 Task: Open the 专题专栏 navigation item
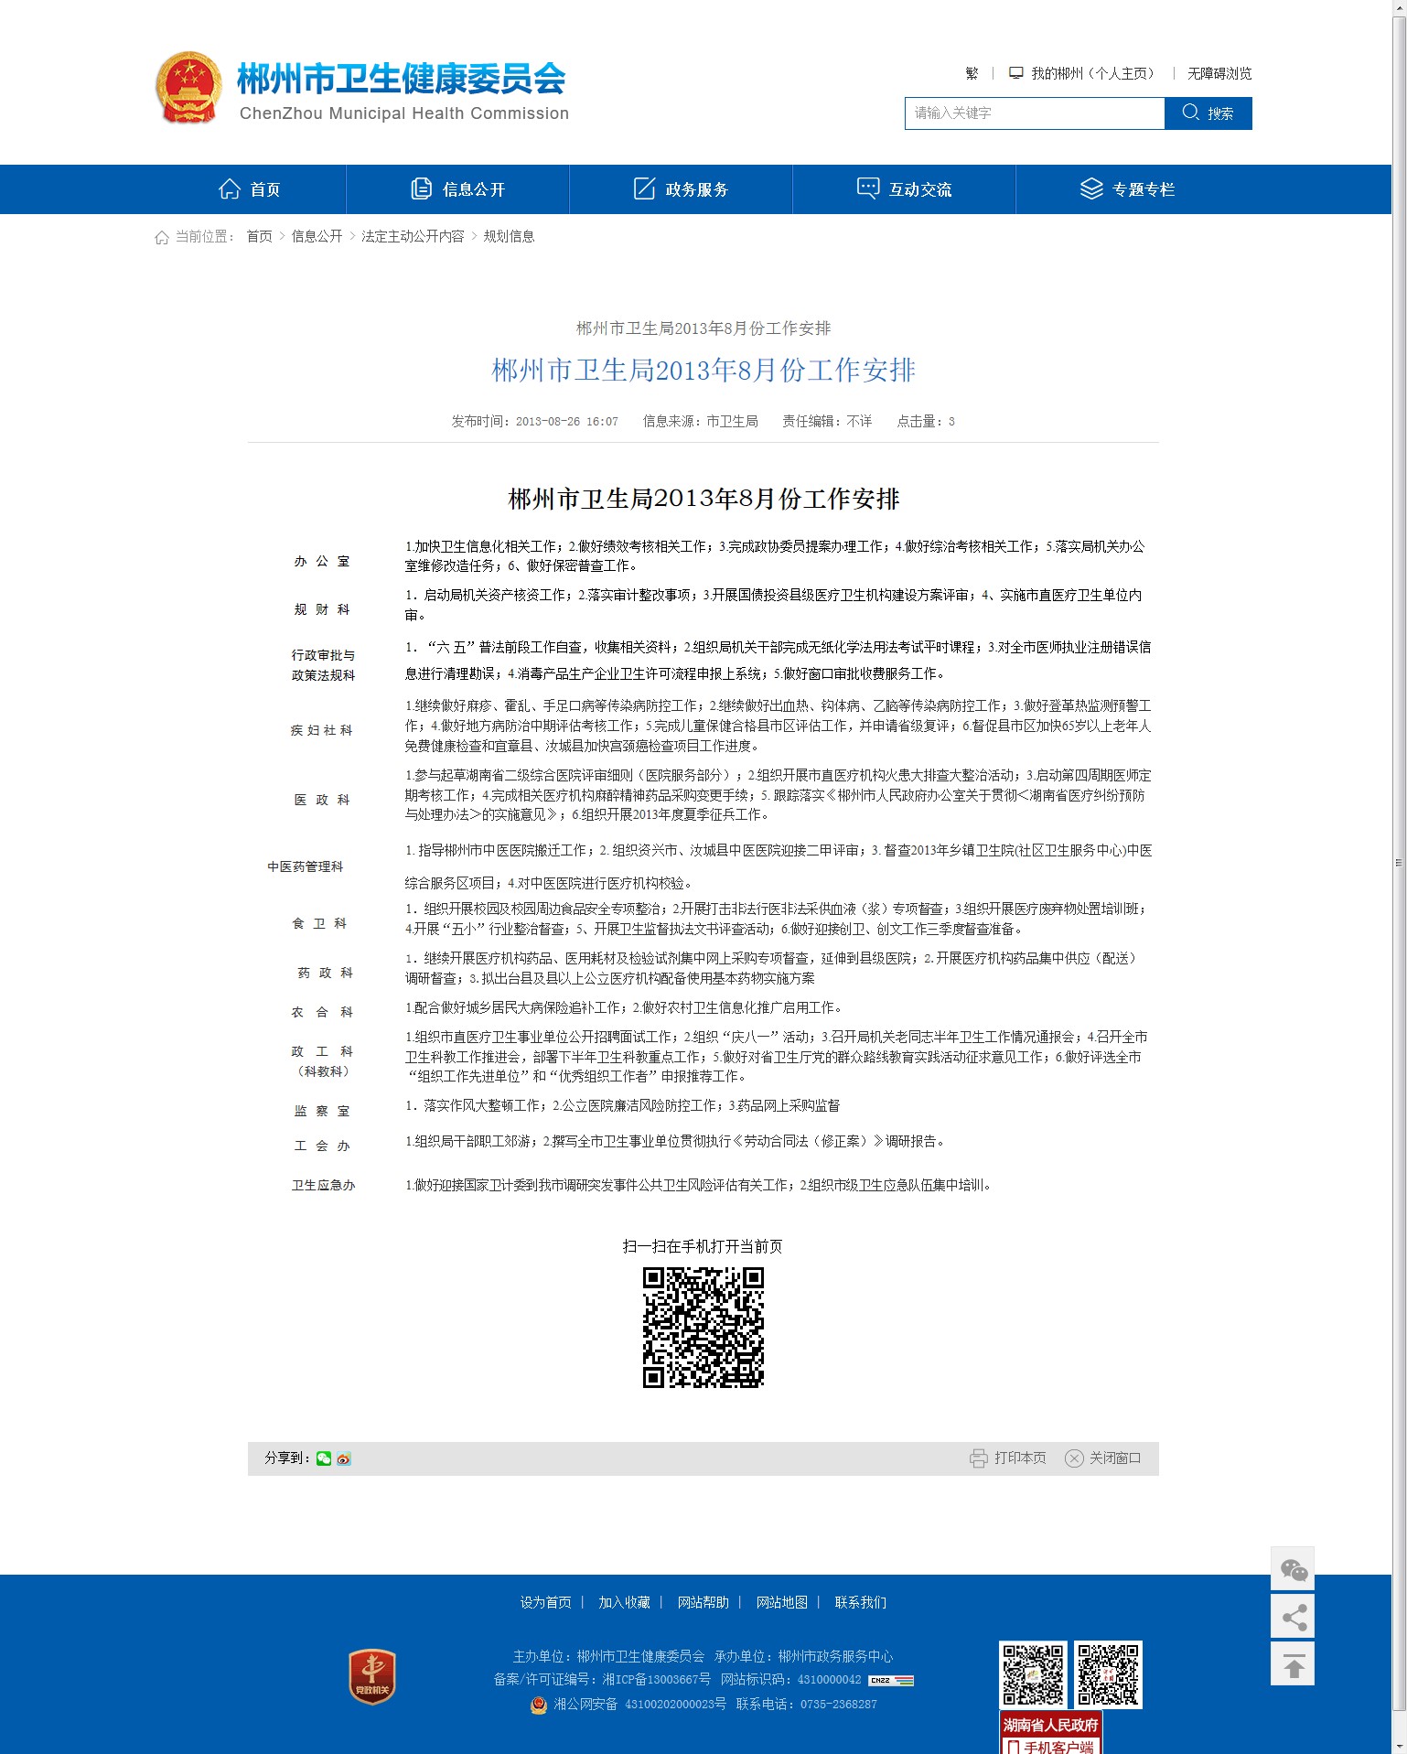tap(1127, 189)
